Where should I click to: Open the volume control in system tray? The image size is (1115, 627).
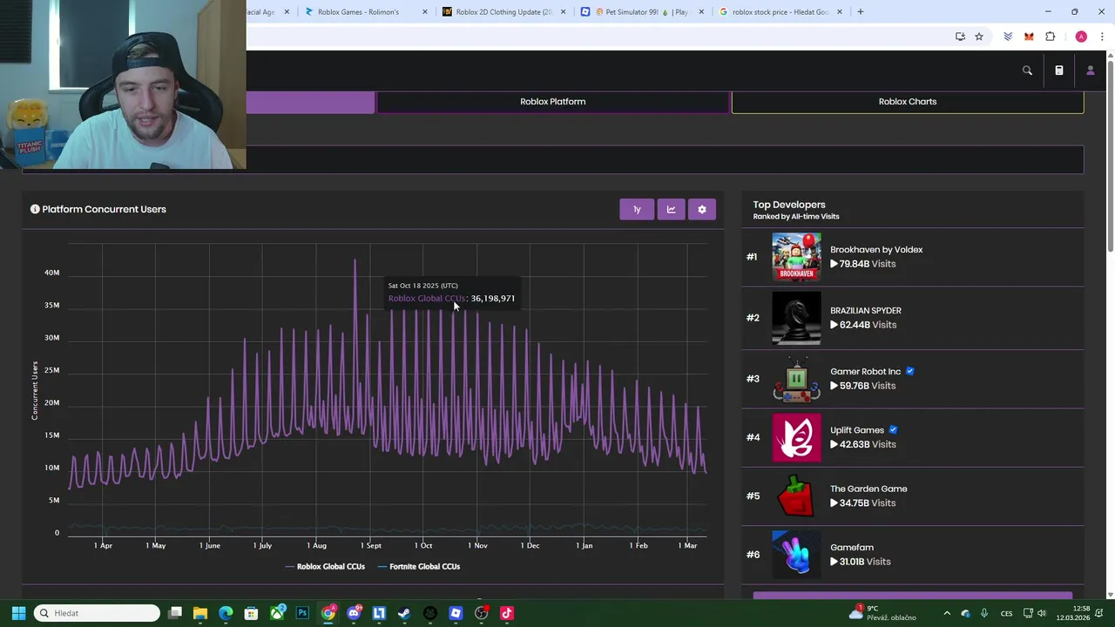(1041, 613)
